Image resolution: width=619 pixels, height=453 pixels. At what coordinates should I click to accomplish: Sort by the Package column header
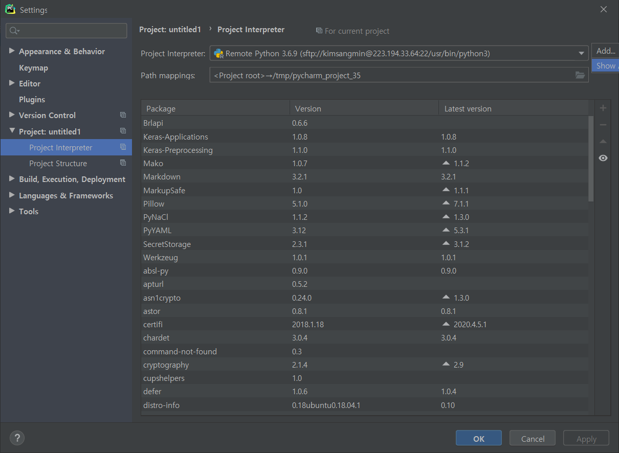click(215, 108)
